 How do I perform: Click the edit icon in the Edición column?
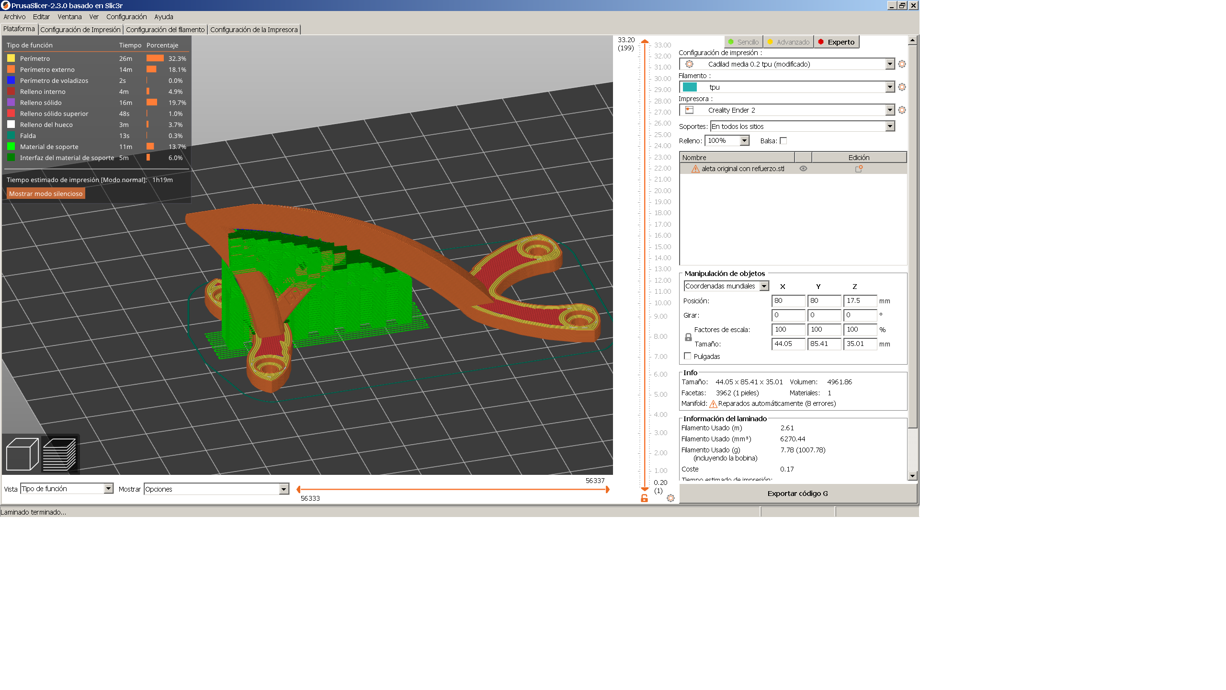point(860,169)
